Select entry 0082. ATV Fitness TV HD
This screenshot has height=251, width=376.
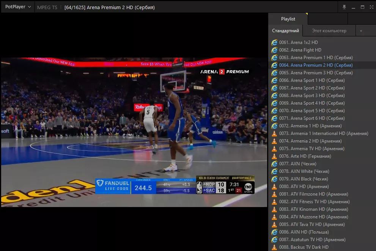[x=322, y=202]
